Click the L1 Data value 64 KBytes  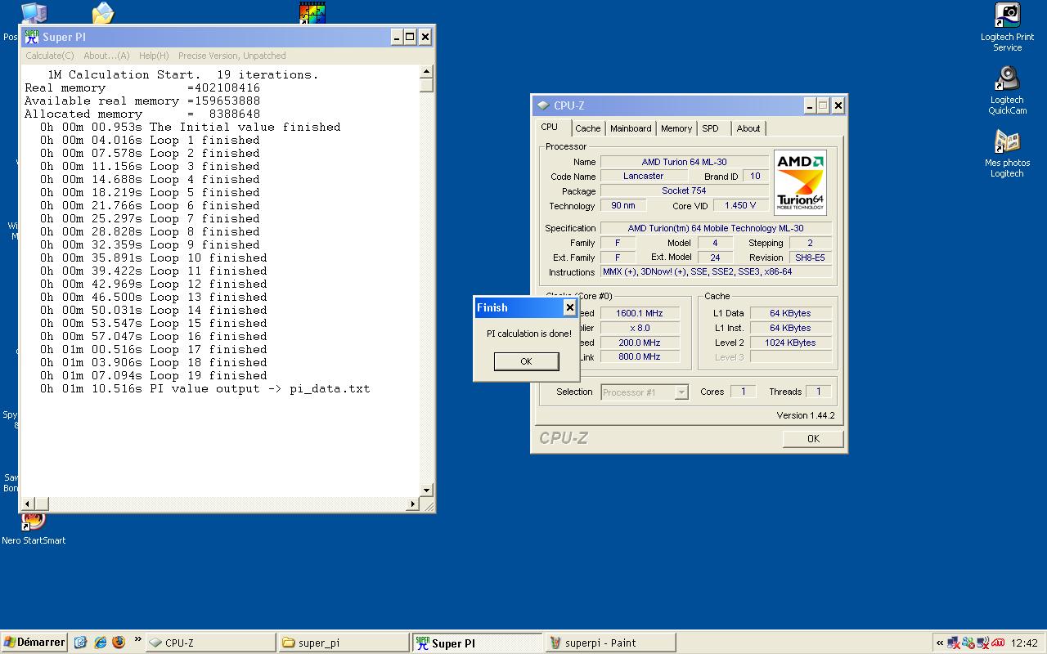790,313
